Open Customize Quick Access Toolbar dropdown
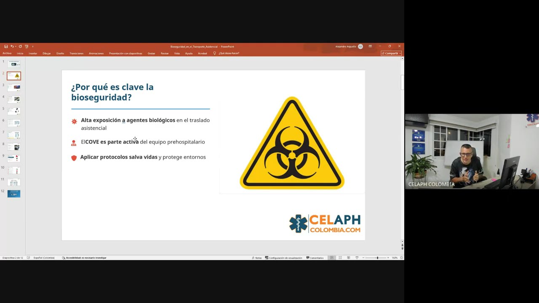The width and height of the screenshot is (539, 303). point(32,47)
